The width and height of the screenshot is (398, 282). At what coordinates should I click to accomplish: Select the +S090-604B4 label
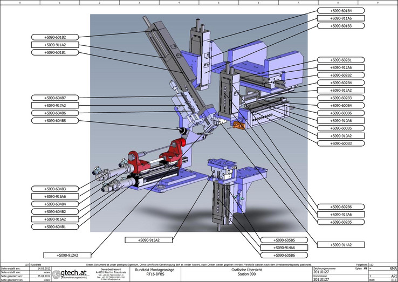[x=55, y=204]
